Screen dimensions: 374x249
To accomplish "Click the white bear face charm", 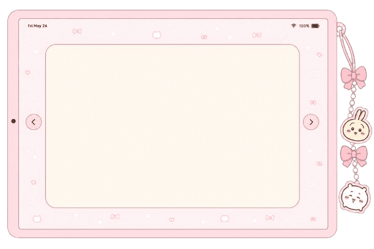I will pos(354,197).
